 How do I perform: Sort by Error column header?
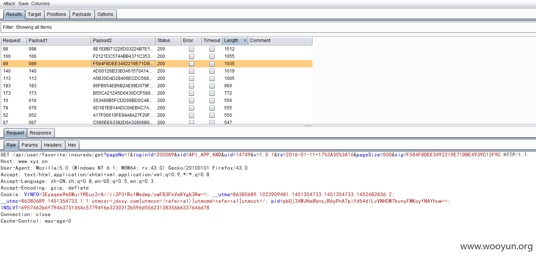tap(191, 41)
